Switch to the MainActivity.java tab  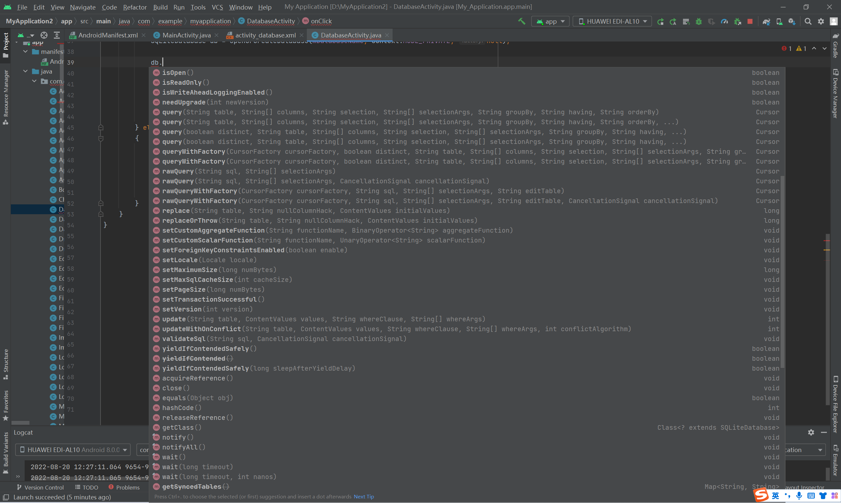pos(186,35)
